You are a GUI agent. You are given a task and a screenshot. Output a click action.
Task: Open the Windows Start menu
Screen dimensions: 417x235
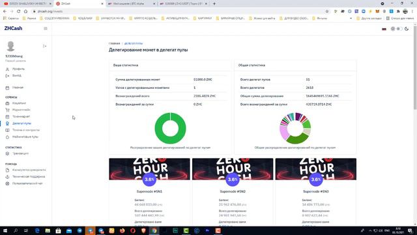click(5, 230)
